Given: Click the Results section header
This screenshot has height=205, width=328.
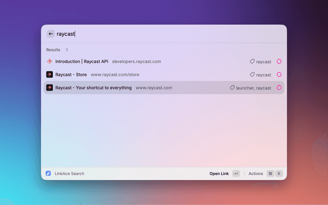Looking at the screenshot, I should 53,50.
